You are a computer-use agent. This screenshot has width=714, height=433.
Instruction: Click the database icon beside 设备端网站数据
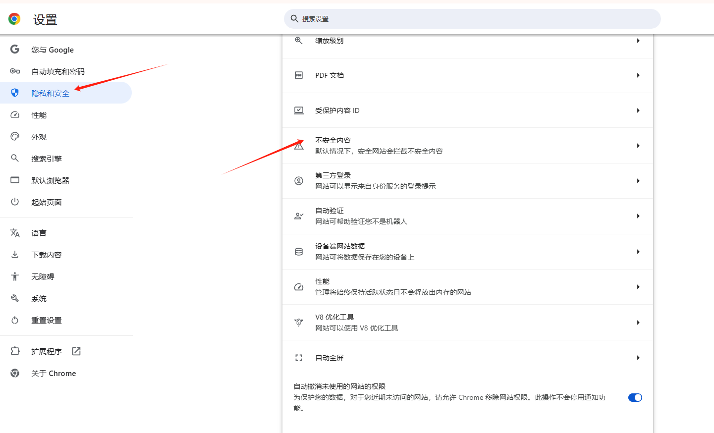click(x=299, y=252)
